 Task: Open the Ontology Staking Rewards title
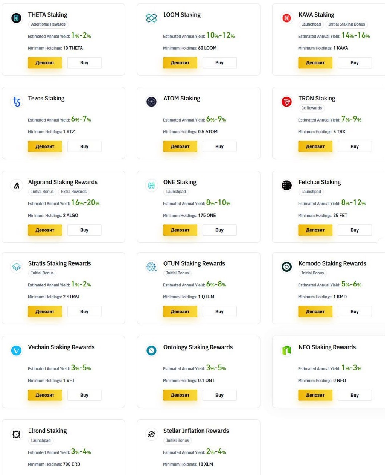(x=198, y=347)
